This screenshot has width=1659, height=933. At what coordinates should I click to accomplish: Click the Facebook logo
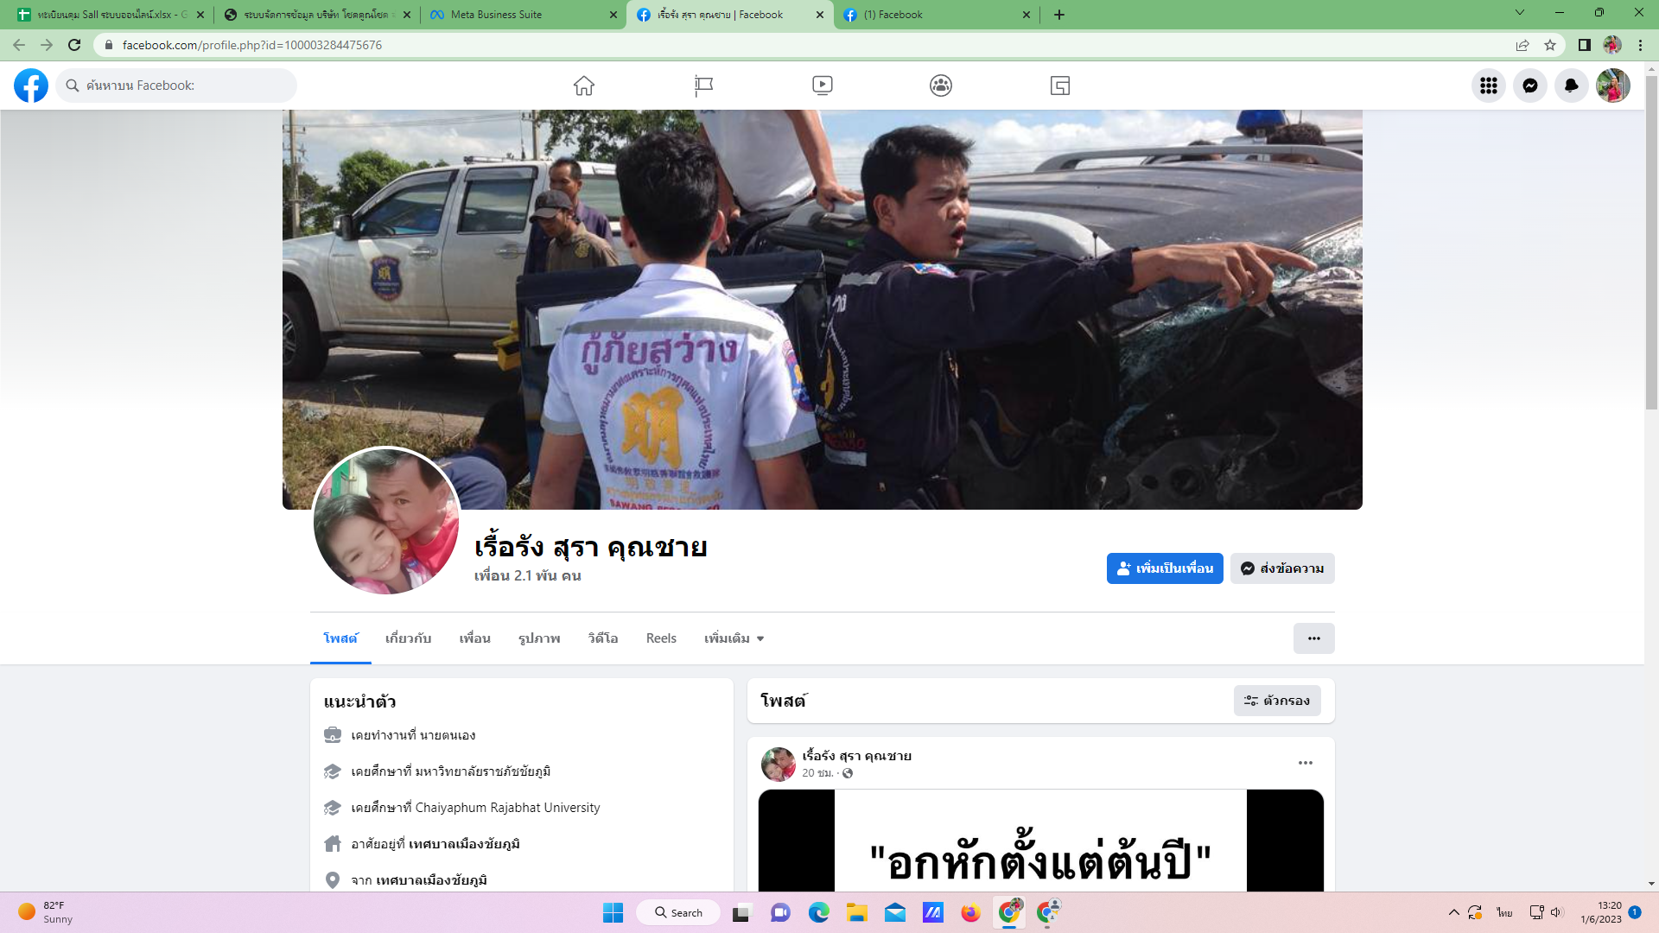click(x=31, y=86)
